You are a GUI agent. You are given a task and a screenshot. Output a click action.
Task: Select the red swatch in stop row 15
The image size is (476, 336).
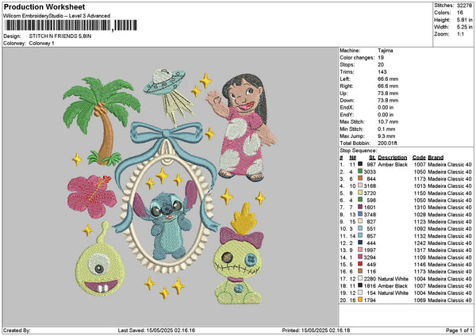click(x=360, y=264)
